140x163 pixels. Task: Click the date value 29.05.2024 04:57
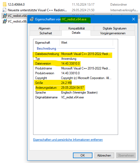pos(72,88)
